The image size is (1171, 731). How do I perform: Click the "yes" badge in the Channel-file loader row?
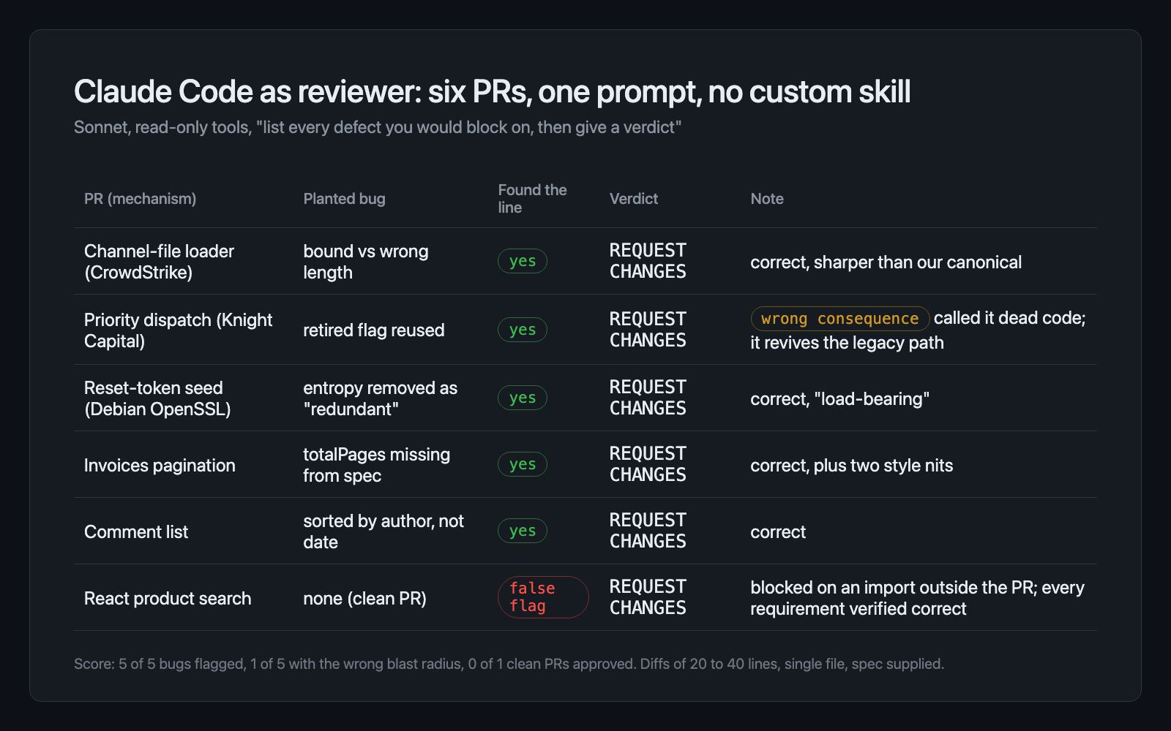(523, 261)
